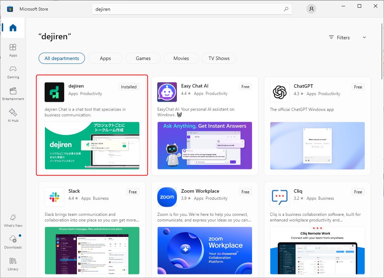Click Free button for ChatGPT
The width and height of the screenshot is (384, 278).
[358, 87]
